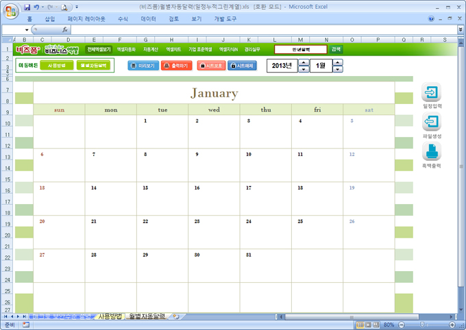Viewport: 466px width, 330px height.
Task: Click inside the formula bar
Action: (x=264, y=29)
